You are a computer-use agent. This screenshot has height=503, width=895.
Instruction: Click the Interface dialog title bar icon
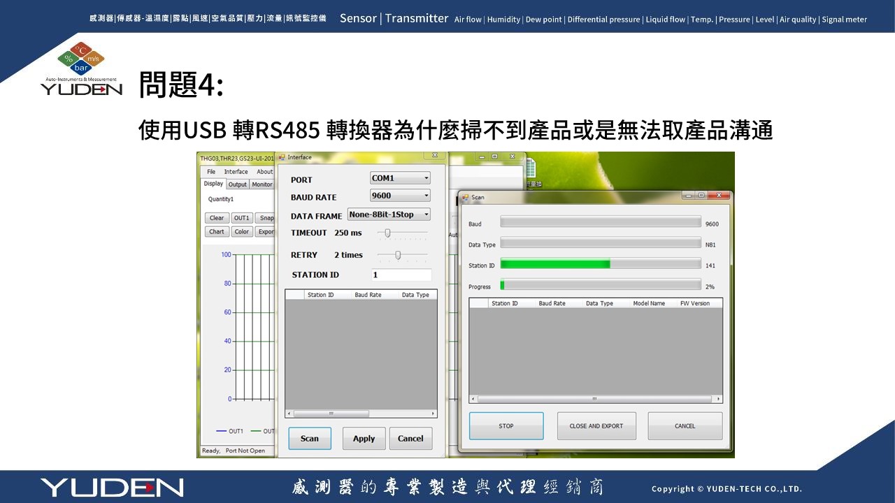[282, 158]
